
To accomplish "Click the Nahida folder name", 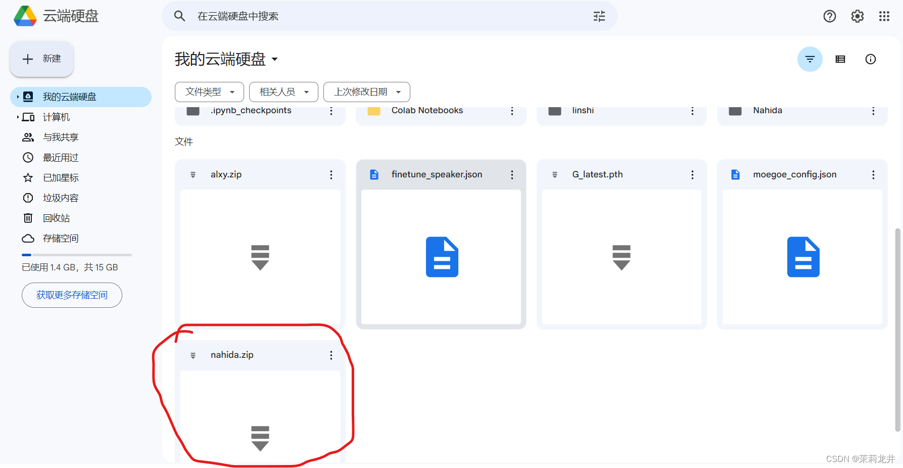I will pos(768,111).
